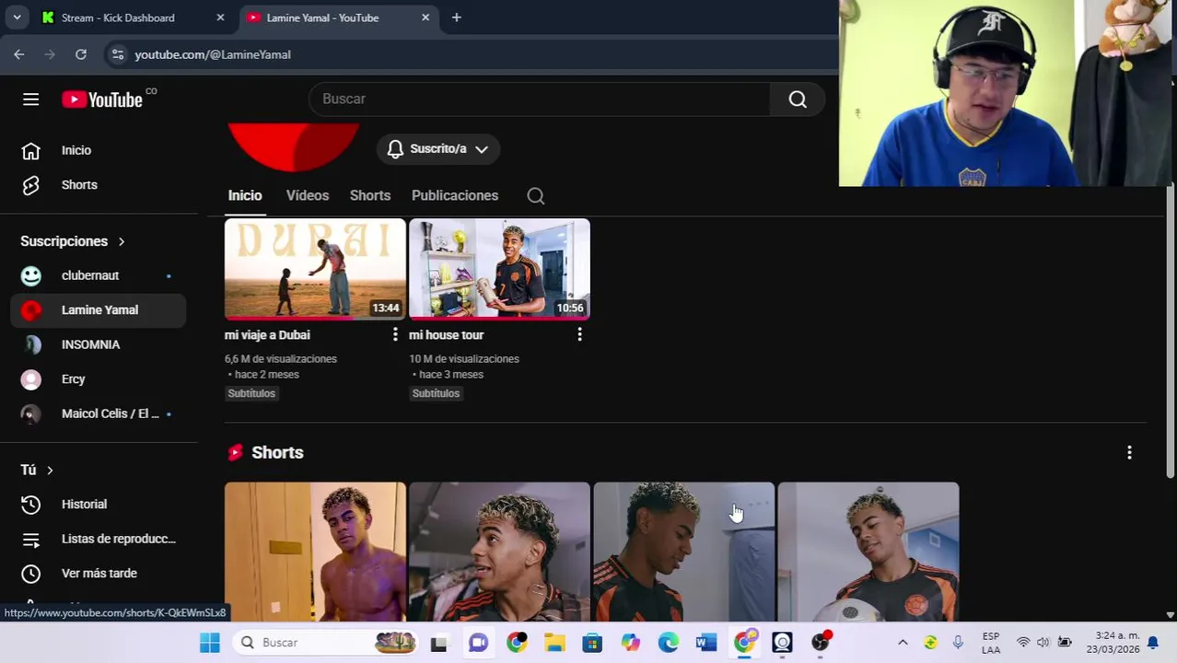Open the second Short thumbnail

pyautogui.click(x=499, y=552)
